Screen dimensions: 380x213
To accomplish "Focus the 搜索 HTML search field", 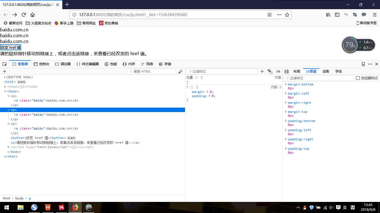I will (152, 72).
